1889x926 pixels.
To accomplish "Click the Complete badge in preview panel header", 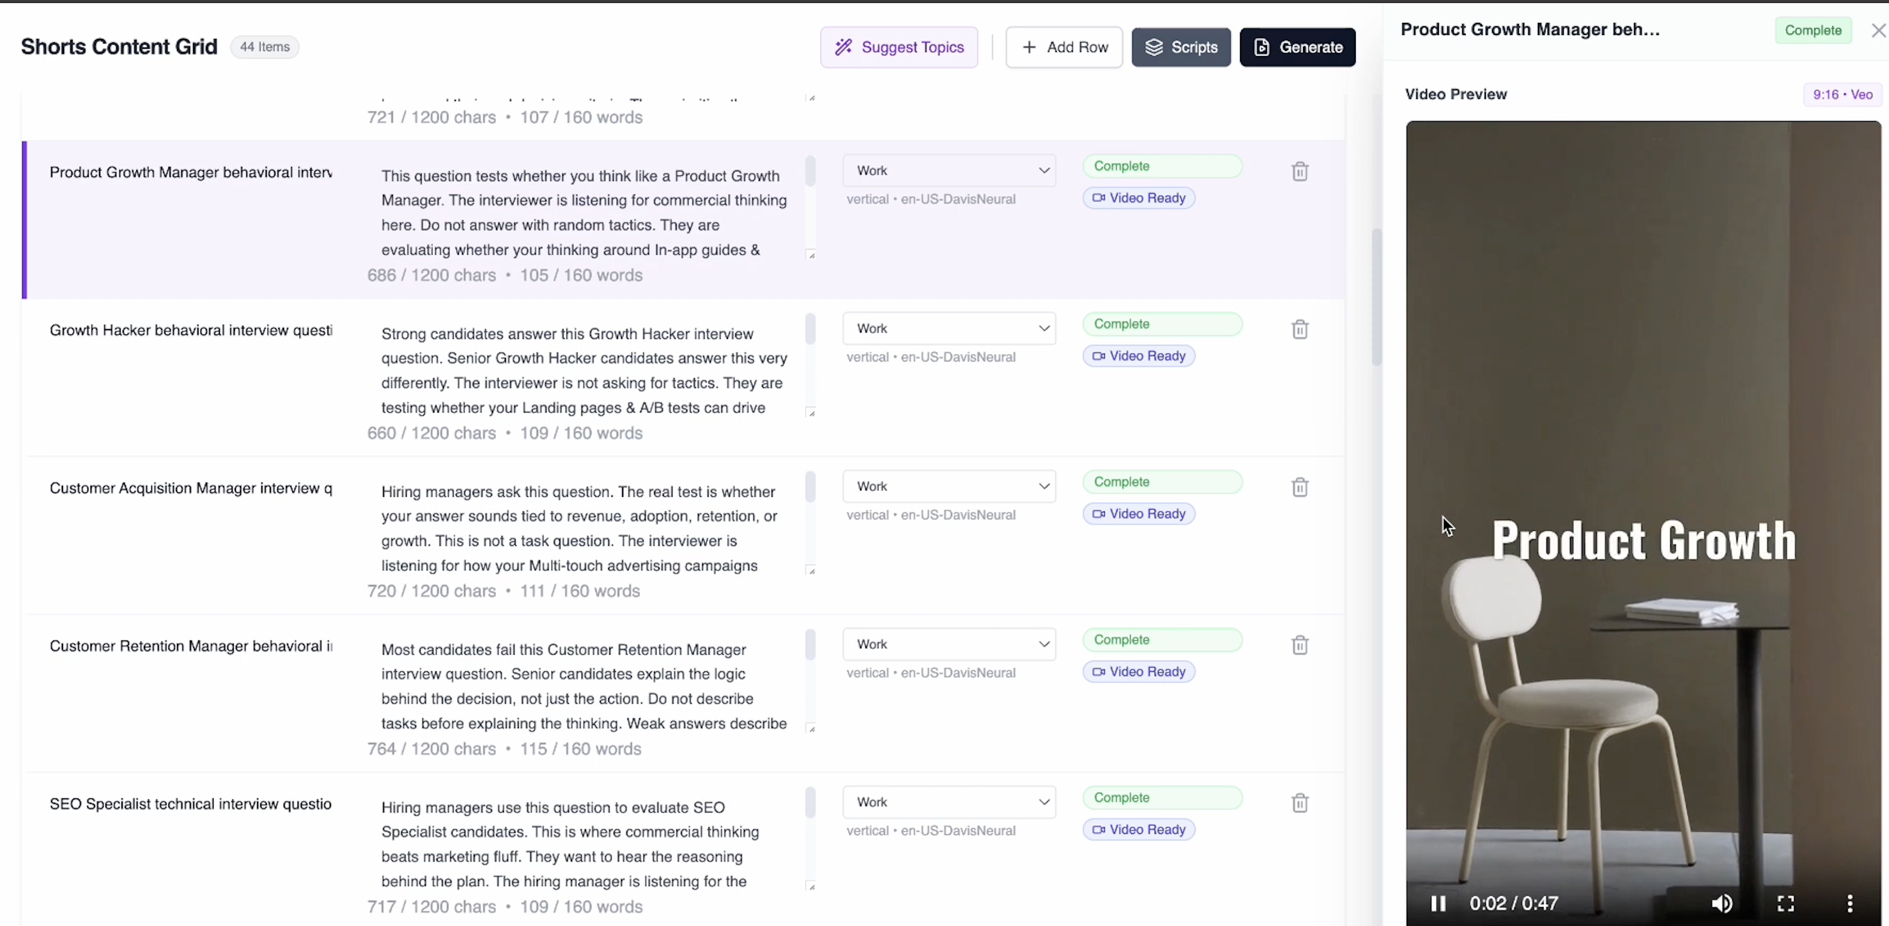I will pos(1813,30).
